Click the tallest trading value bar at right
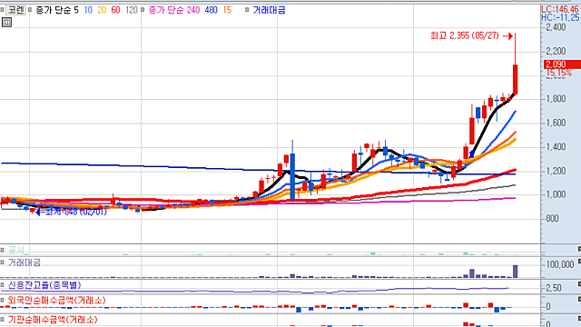581x327 pixels. (x=515, y=272)
